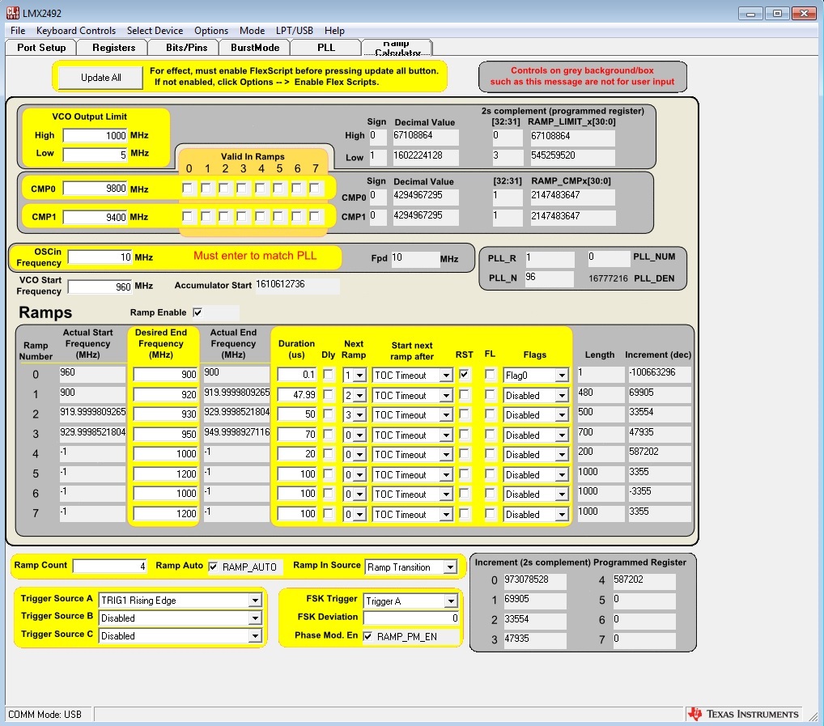Click the PLL_R value field
The width and height of the screenshot is (824, 726).
[550, 258]
